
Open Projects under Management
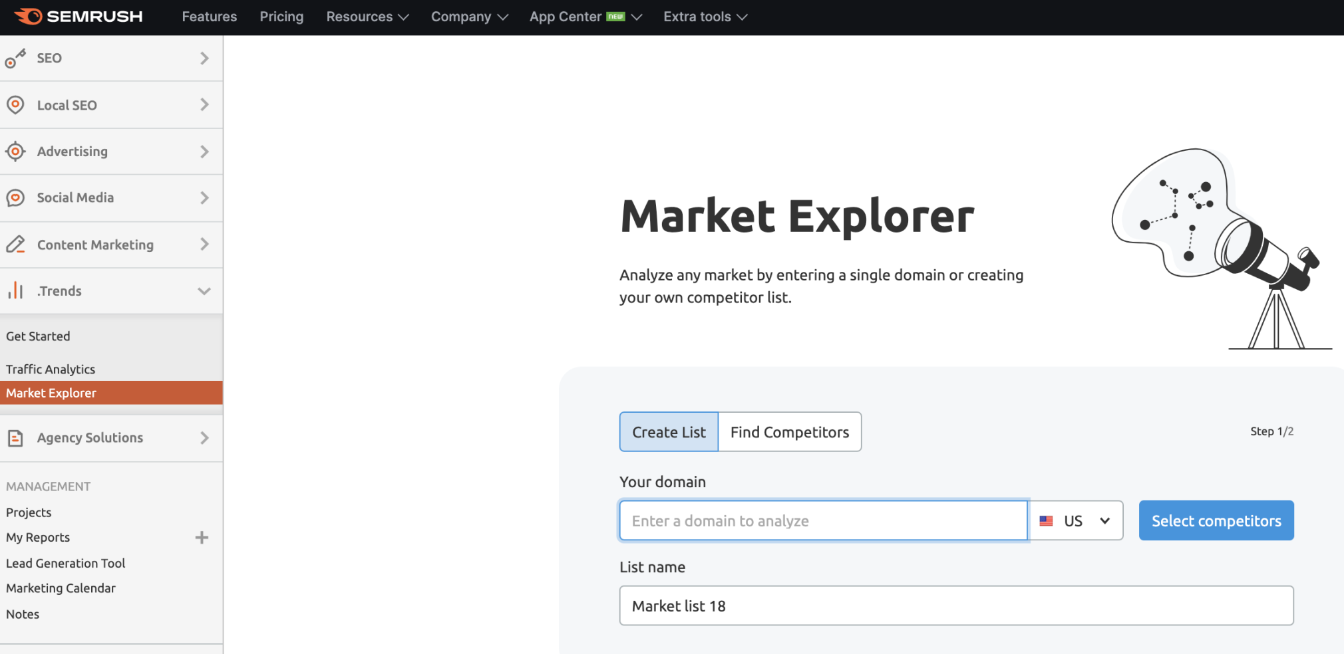[29, 512]
